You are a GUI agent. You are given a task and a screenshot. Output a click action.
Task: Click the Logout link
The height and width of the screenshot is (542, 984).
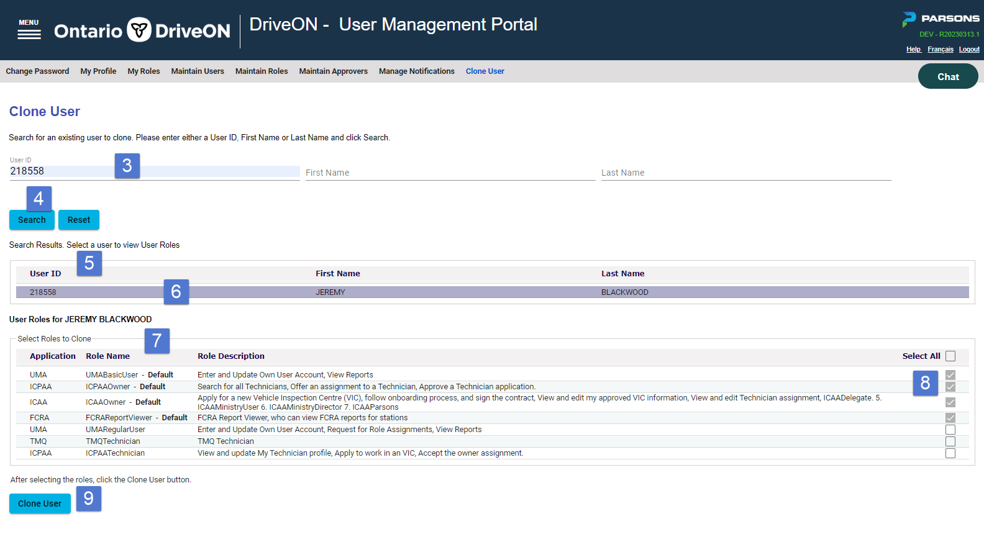(968, 50)
